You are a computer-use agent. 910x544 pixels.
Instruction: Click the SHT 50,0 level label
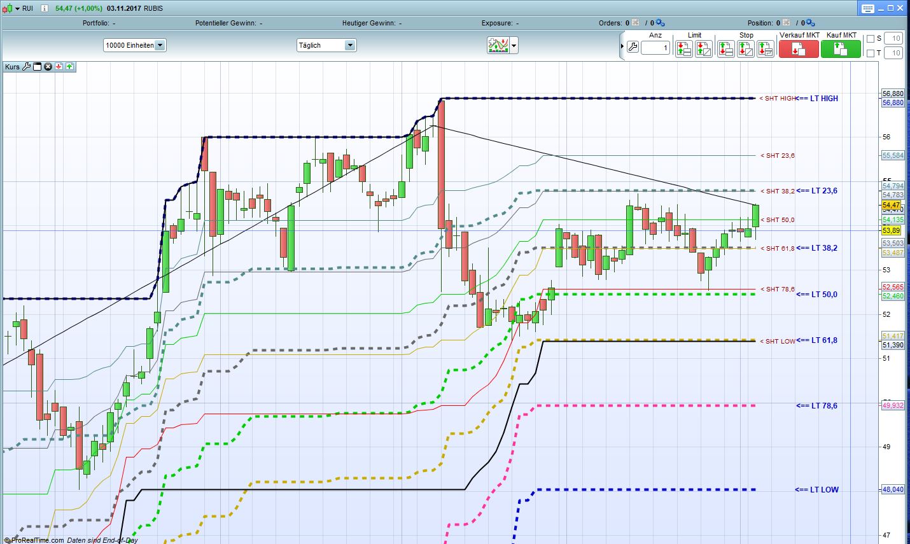tap(778, 220)
